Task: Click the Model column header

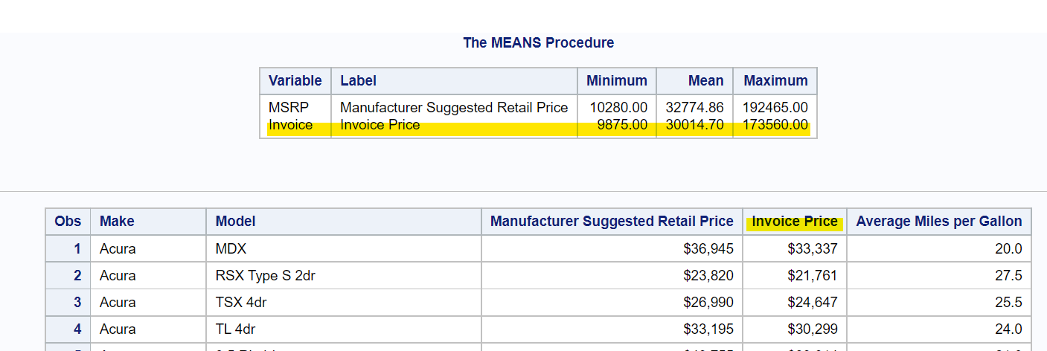Action: click(235, 221)
